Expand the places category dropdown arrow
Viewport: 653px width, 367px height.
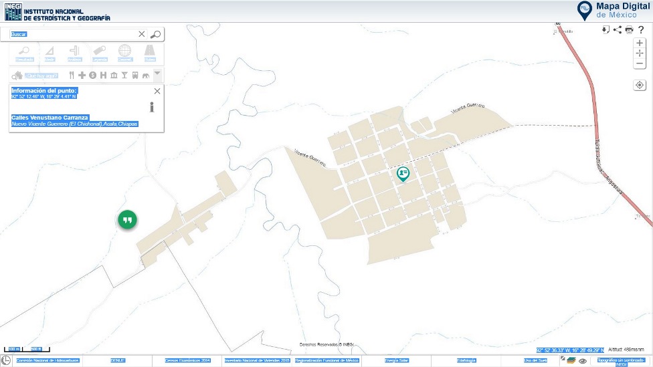click(157, 74)
